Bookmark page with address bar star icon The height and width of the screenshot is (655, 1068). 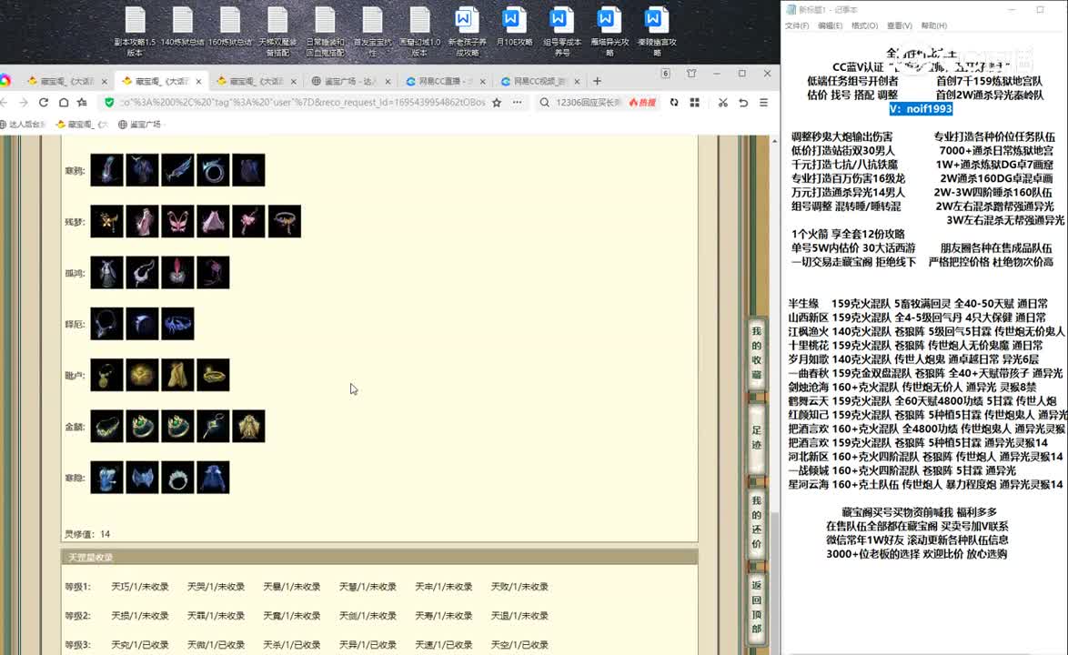(x=497, y=102)
